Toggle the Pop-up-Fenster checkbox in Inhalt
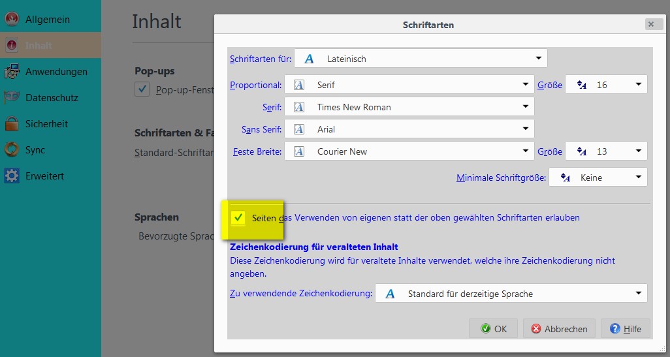670x357 pixels. click(x=142, y=89)
